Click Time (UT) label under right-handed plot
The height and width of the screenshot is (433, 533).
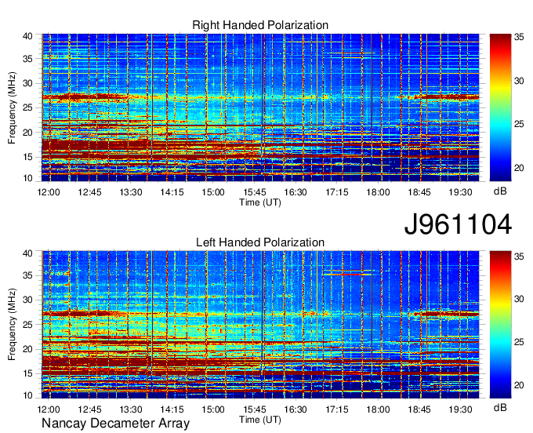click(x=260, y=202)
